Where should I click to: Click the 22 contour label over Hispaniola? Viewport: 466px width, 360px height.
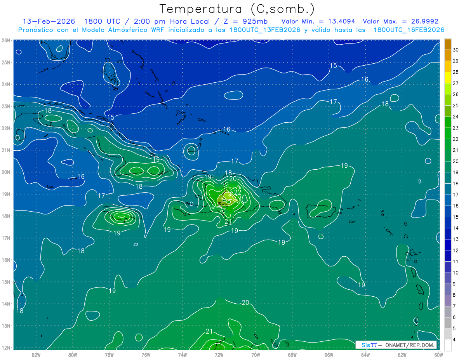(x=238, y=192)
